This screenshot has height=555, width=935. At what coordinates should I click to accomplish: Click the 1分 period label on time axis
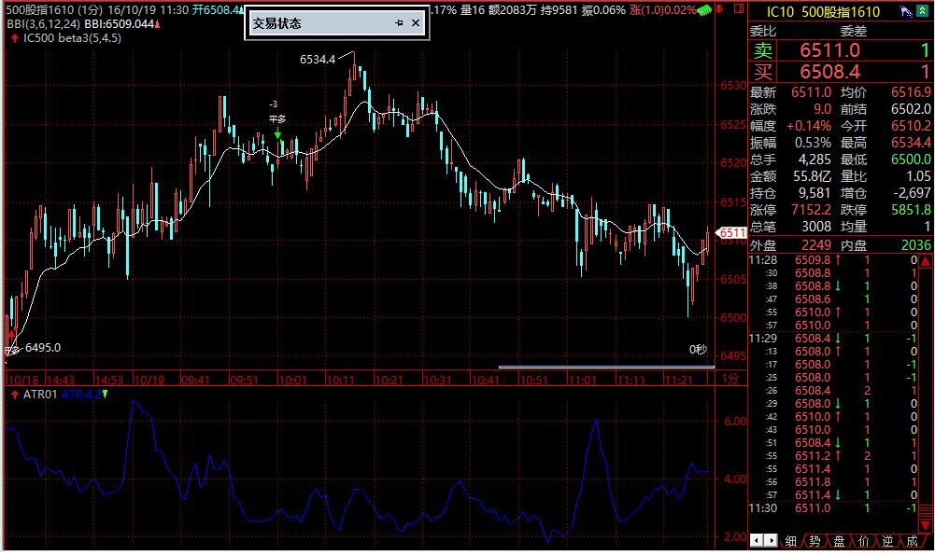[731, 380]
